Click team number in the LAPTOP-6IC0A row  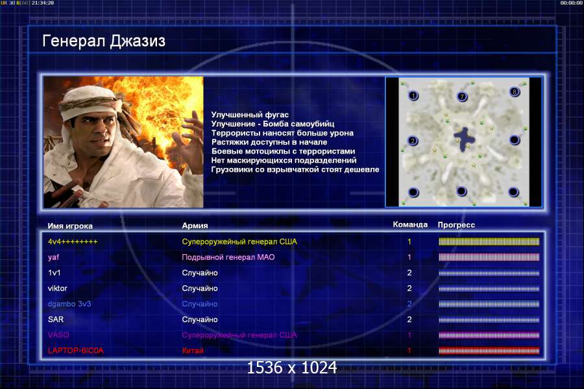pos(409,351)
